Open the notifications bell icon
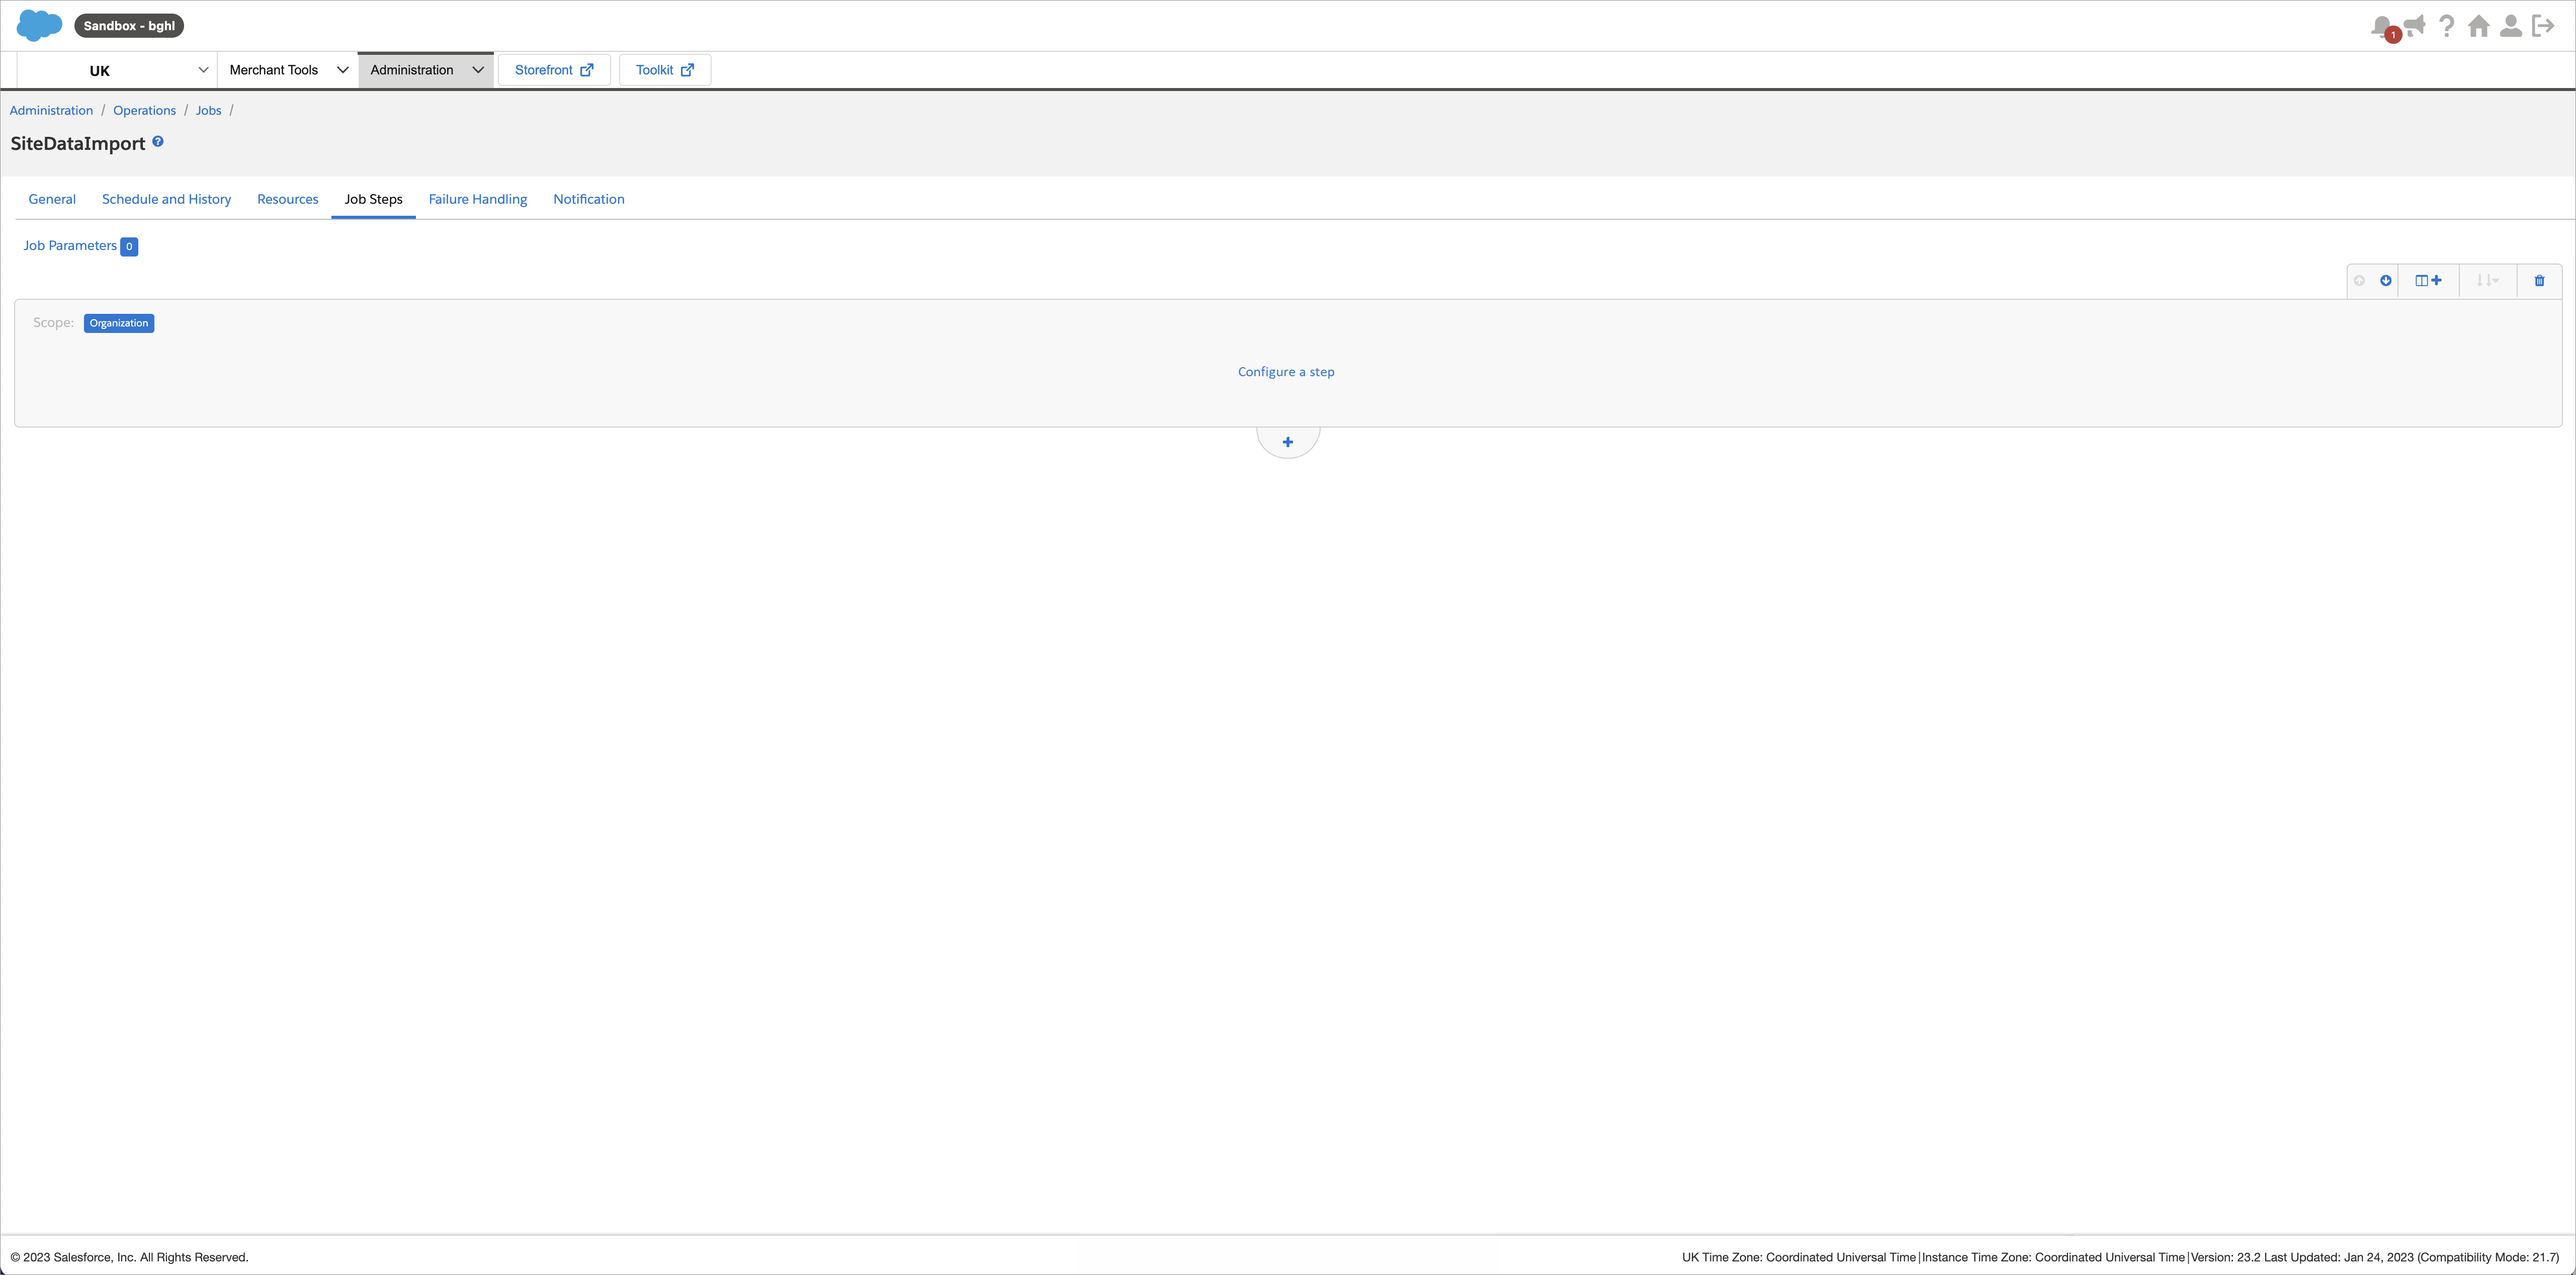The image size is (2576, 1275). 2383,27
